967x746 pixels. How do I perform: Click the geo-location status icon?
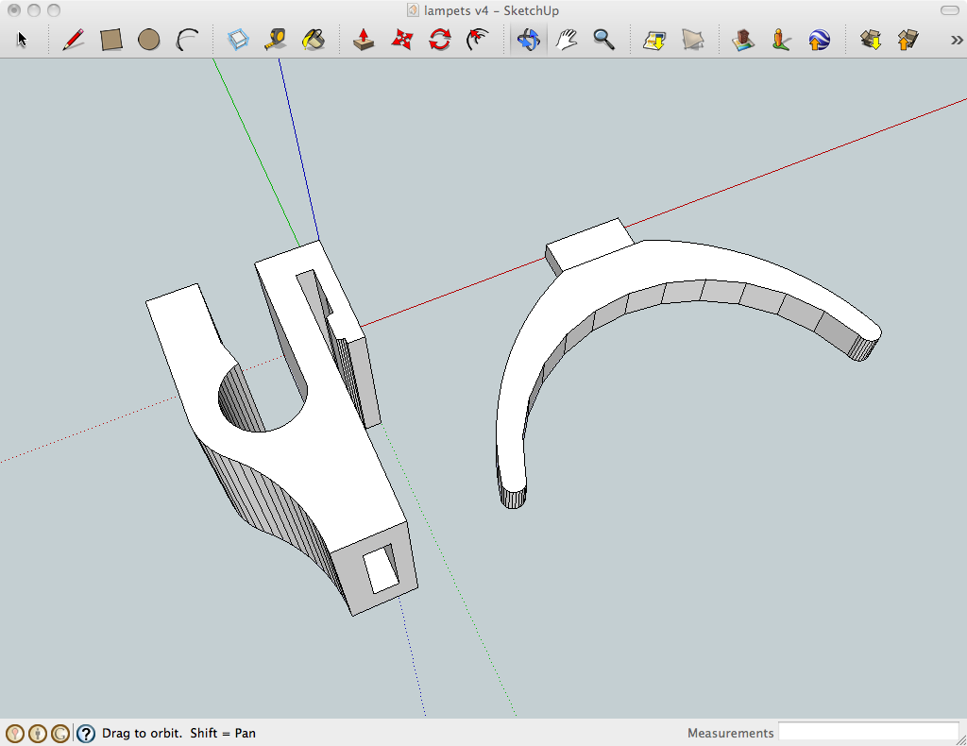tap(14, 733)
